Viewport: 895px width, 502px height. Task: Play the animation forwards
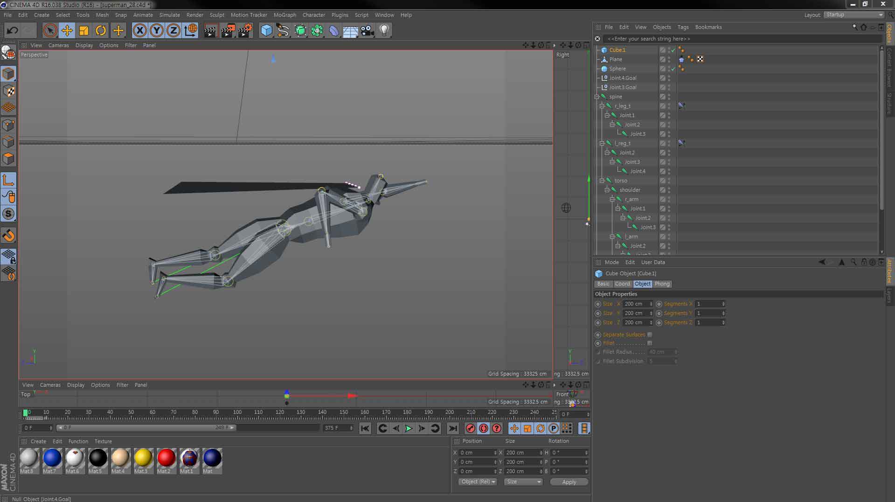(409, 428)
